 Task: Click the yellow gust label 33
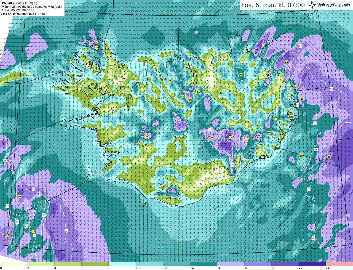[x=231, y=137]
